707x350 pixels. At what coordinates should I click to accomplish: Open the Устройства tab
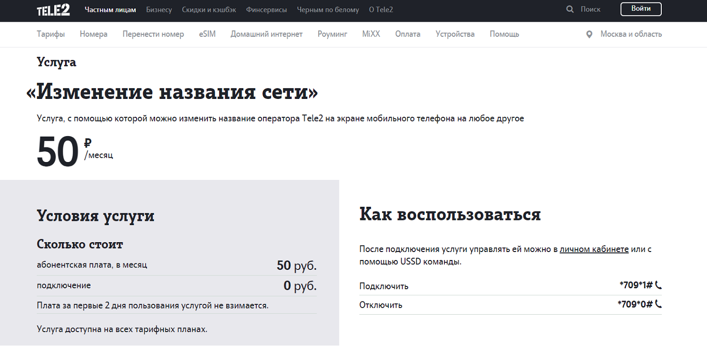[455, 34]
